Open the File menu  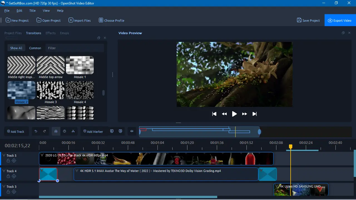point(7,11)
